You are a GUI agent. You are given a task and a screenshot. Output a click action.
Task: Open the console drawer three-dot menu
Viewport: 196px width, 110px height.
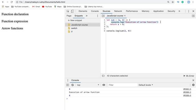tap(68, 80)
